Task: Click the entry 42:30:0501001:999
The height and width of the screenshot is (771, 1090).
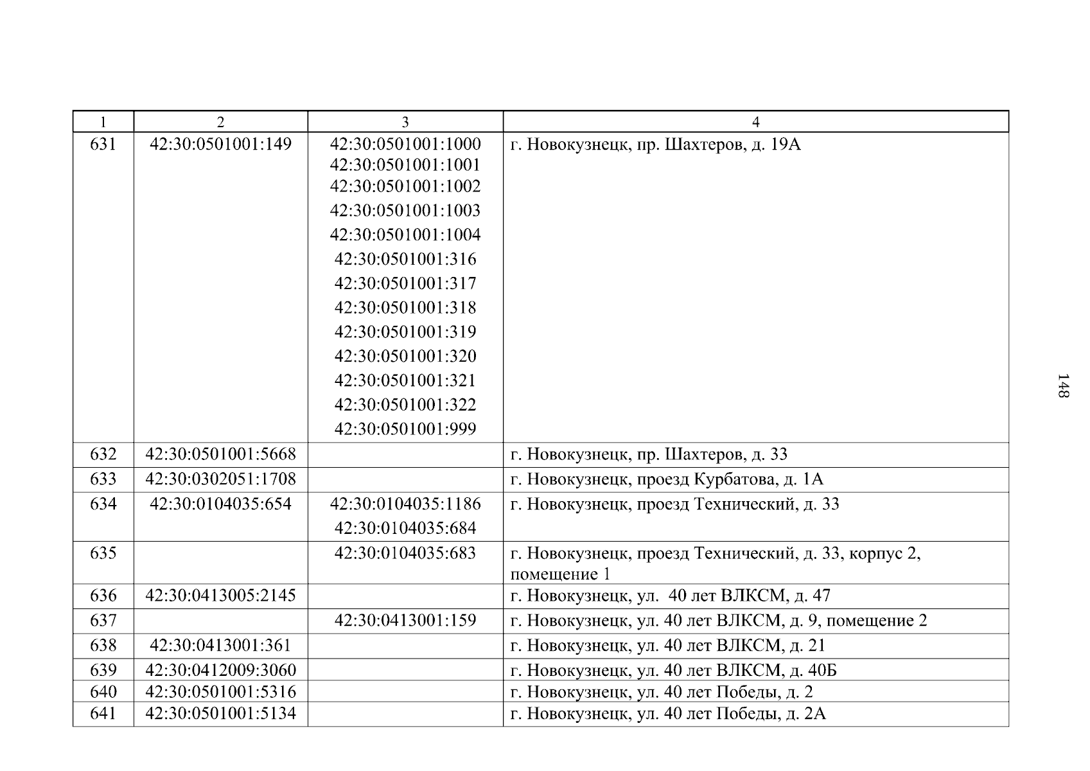Action: pos(405,429)
